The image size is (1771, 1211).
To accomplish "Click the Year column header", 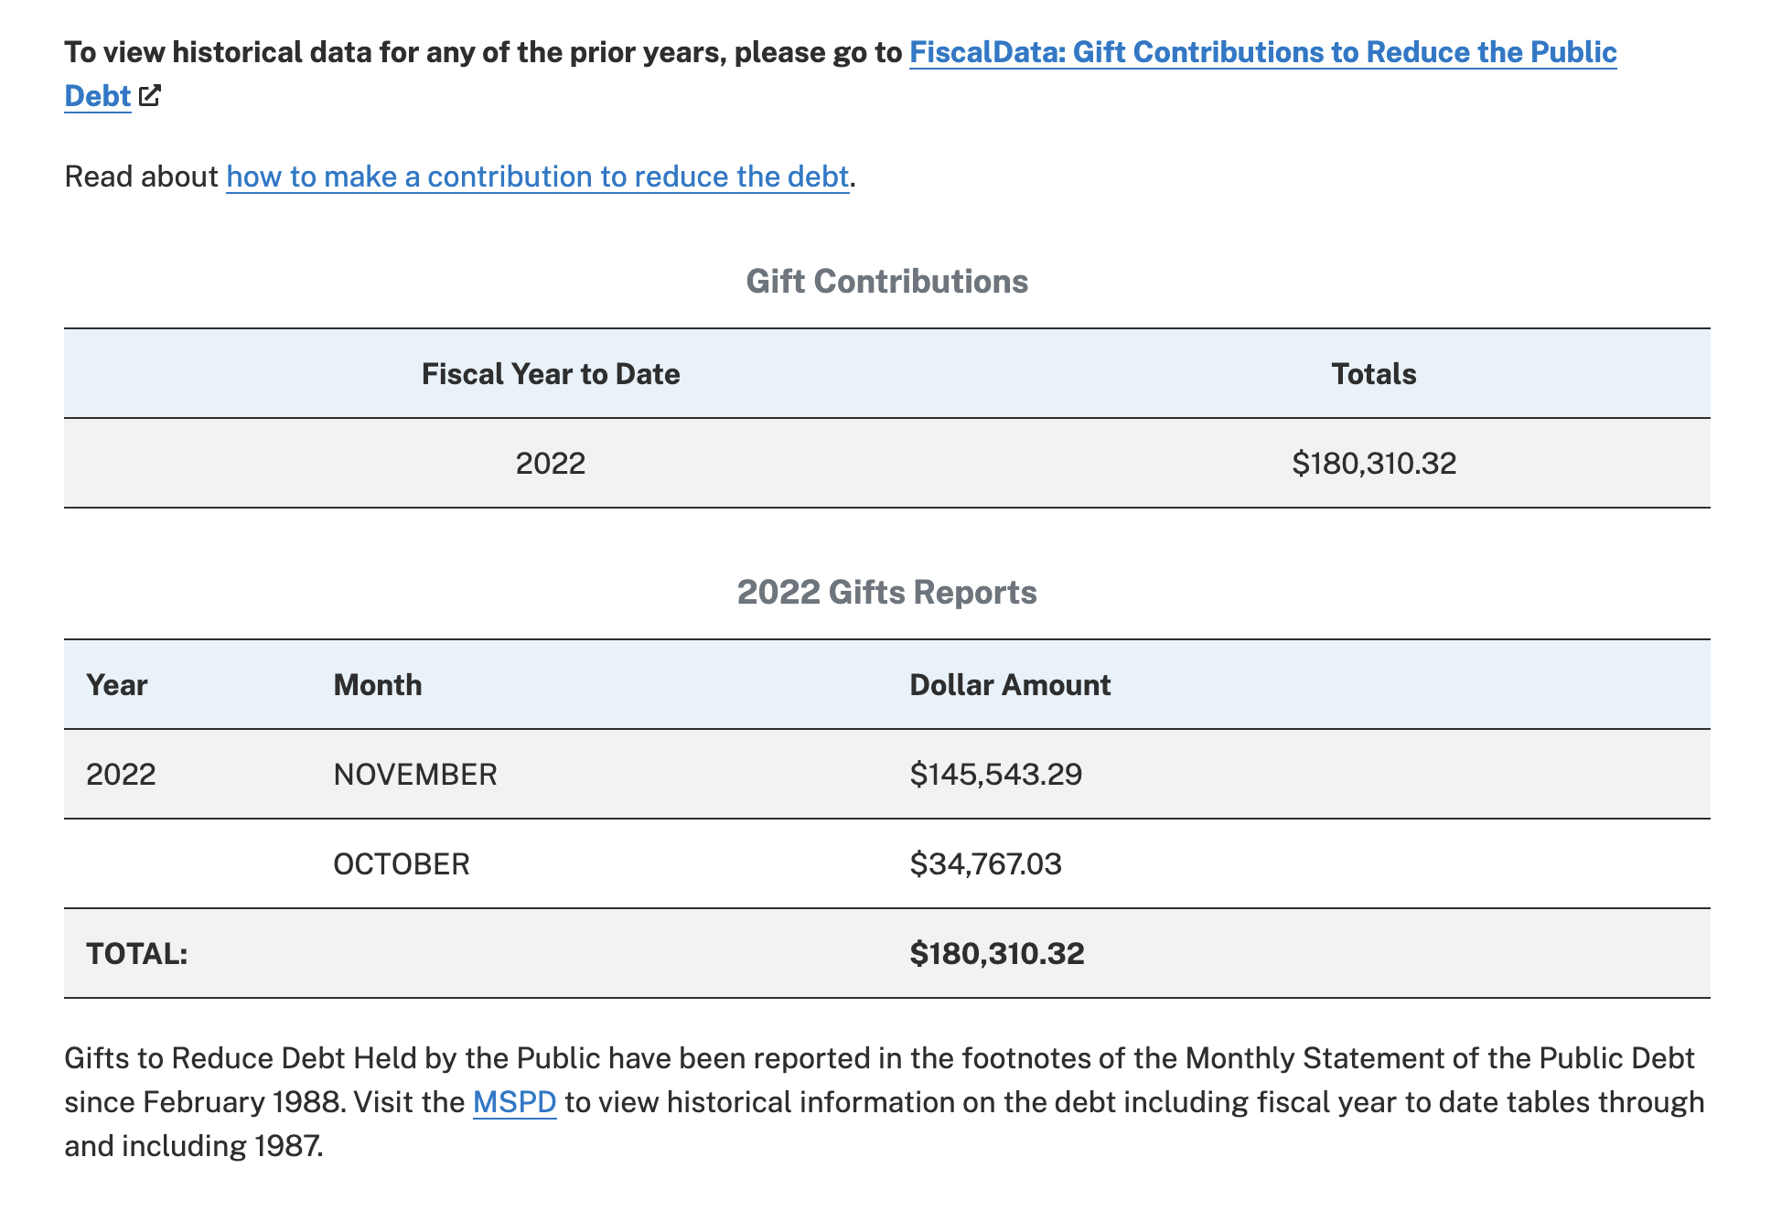I will (117, 685).
